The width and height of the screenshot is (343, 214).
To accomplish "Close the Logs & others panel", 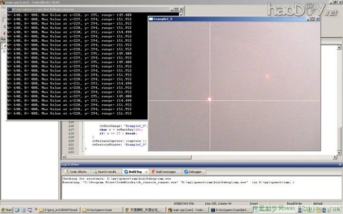I will click(x=339, y=164).
